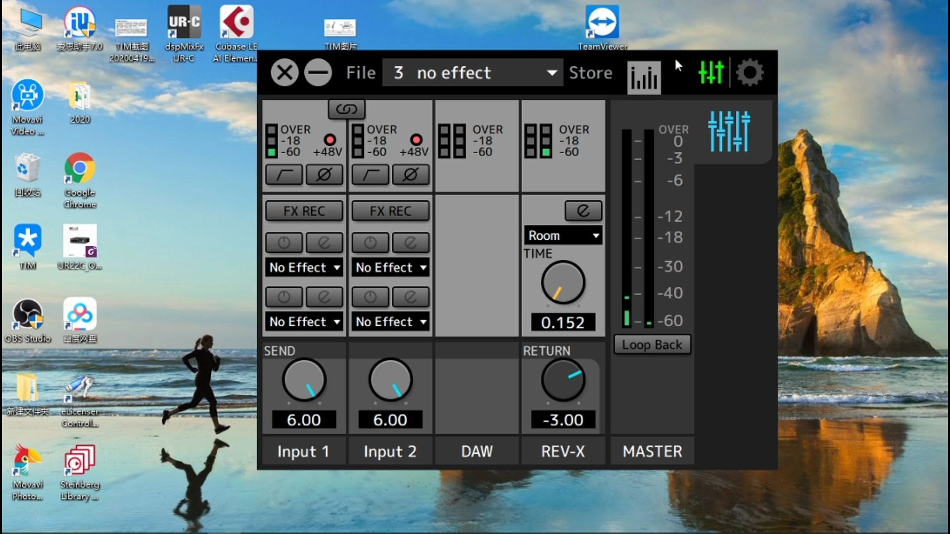The image size is (950, 534).
Task: Click the FX REC button on Input 1
Action: (x=304, y=211)
